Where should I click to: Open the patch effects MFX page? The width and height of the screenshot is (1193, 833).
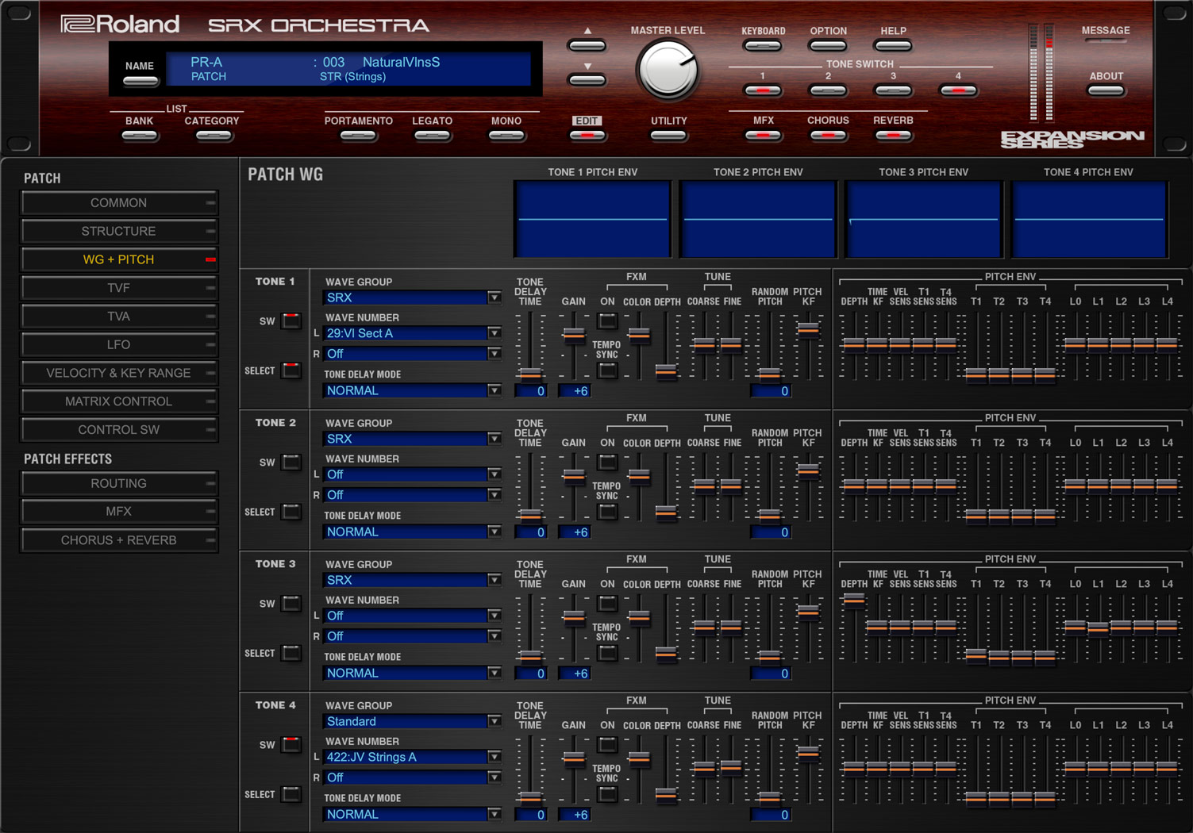pyautogui.click(x=119, y=512)
